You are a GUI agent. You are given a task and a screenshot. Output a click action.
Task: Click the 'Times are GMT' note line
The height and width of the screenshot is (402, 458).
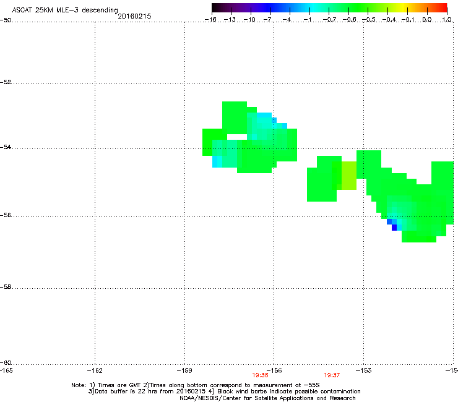coord(195,385)
